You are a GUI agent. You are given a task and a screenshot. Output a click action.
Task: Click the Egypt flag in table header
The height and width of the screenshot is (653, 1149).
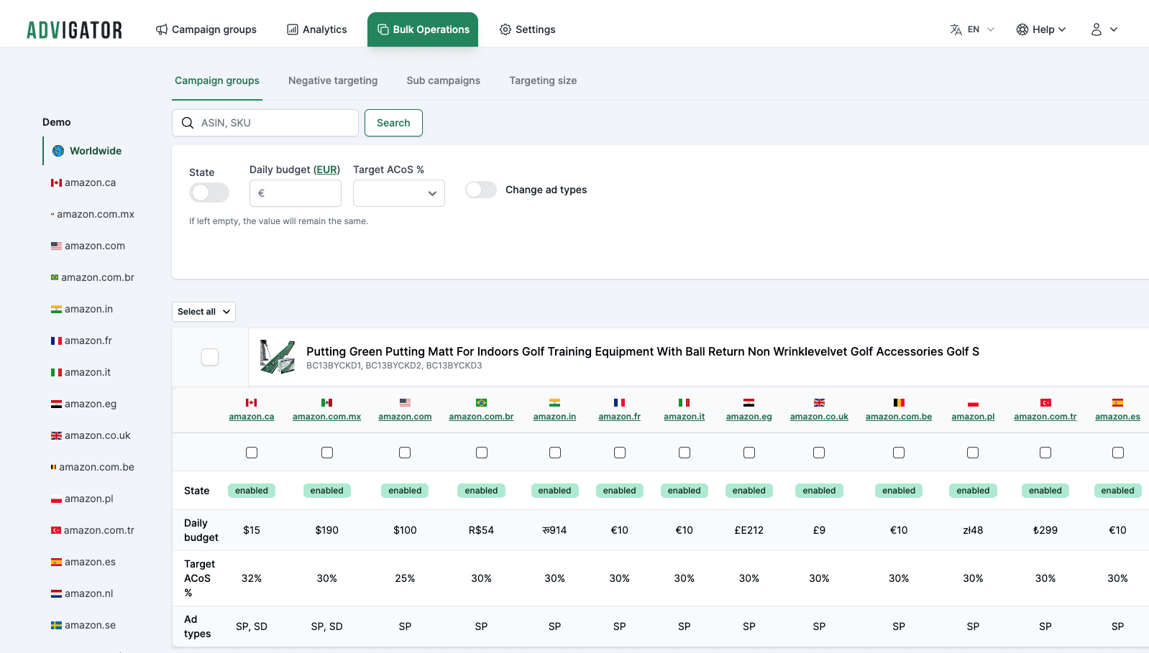pos(749,403)
